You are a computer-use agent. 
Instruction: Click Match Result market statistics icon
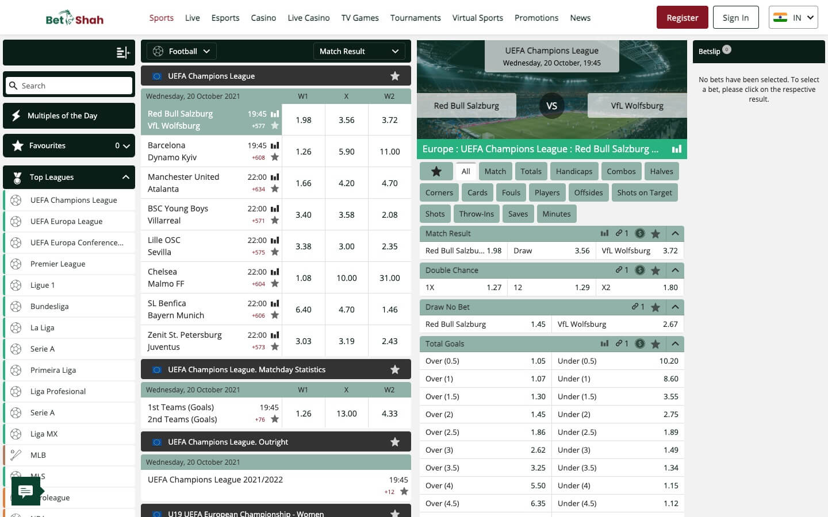[604, 233]
